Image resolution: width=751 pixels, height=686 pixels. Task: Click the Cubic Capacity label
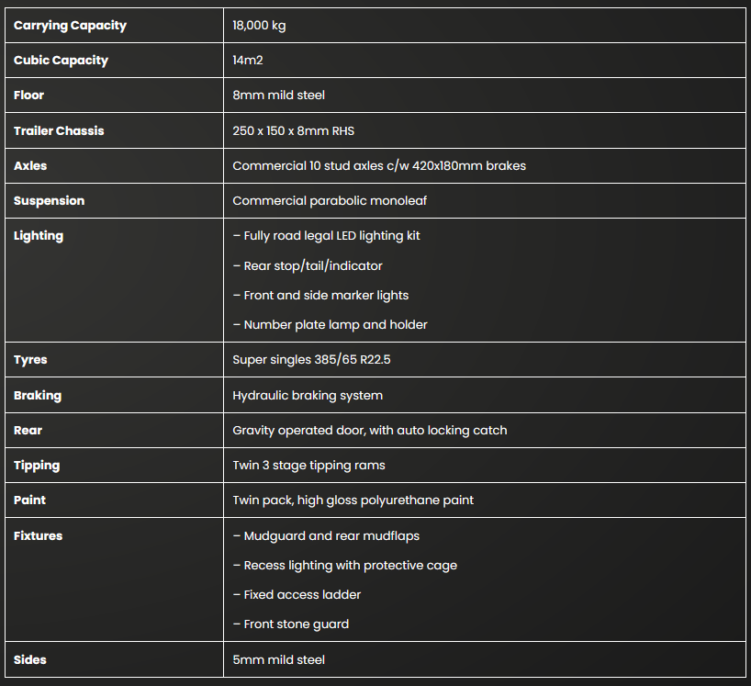pos(61,61)
